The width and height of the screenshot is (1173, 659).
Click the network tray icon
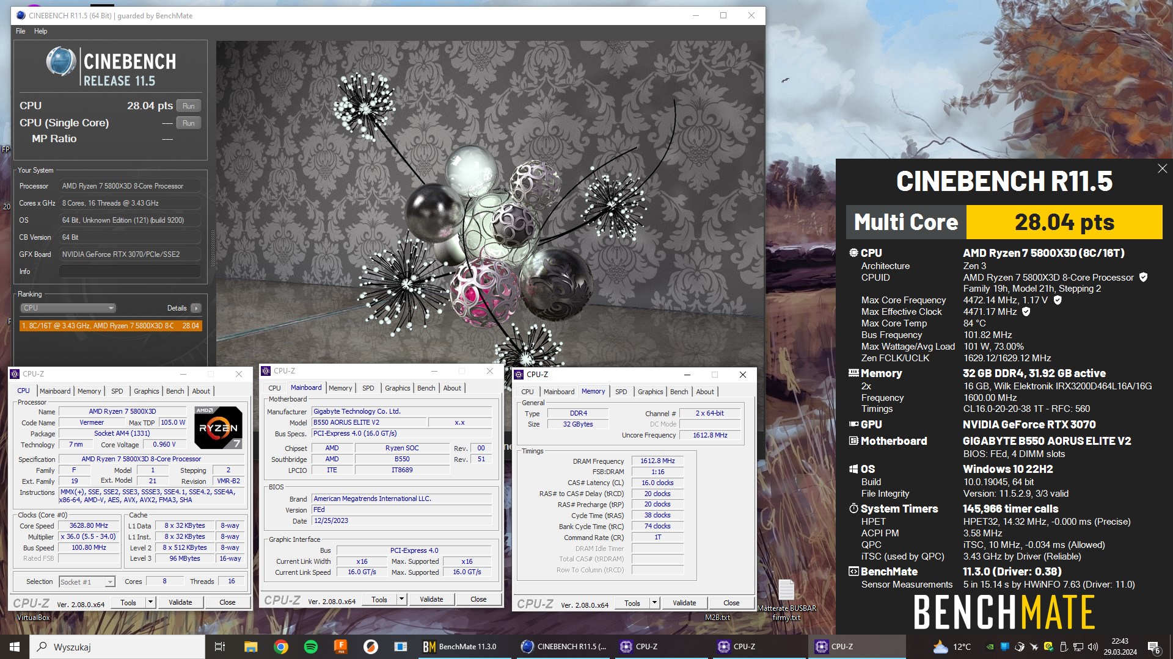coord(1078,647)
